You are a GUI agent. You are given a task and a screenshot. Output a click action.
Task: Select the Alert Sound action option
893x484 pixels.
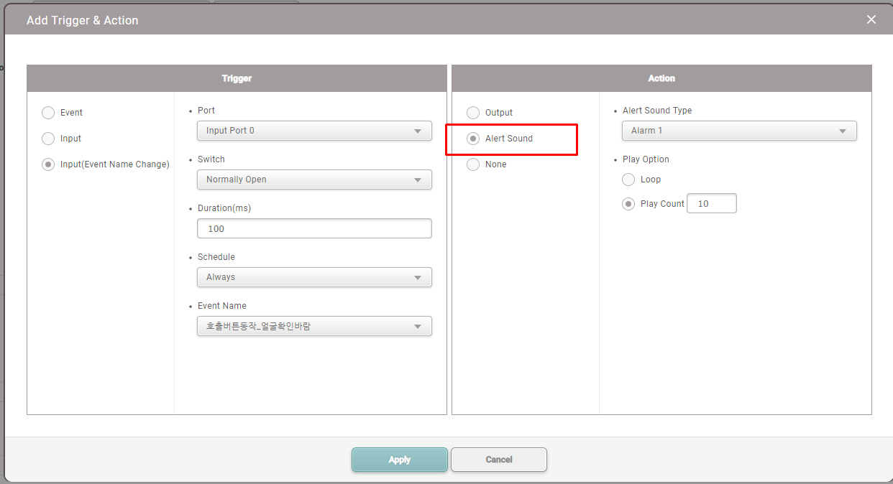coord(473,139)
